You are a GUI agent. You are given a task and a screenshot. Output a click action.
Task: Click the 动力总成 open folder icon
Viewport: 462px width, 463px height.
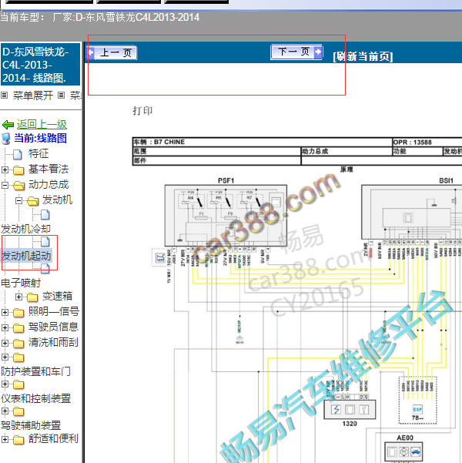(x=19, y=186)
